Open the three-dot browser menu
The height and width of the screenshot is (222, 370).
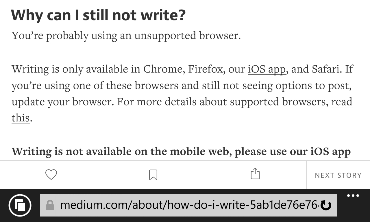click(x=353, y=196)
